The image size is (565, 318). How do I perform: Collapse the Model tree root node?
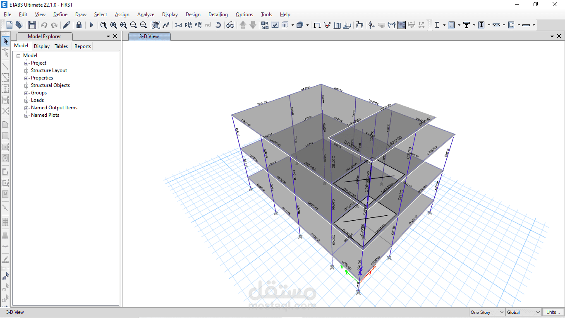point(19,55)
